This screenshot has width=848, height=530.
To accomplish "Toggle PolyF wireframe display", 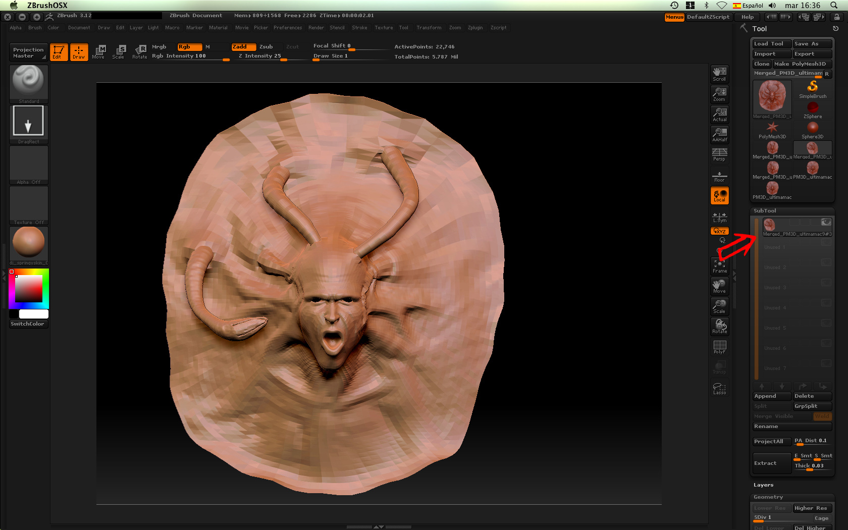I will pyautogui.click(x=719, y=347).
